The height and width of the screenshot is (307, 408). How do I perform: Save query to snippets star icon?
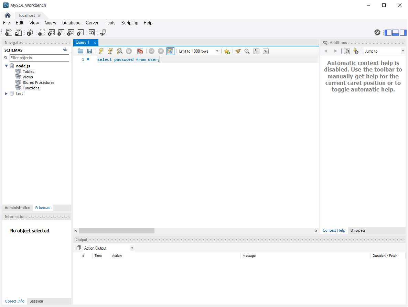coord(227,52)
